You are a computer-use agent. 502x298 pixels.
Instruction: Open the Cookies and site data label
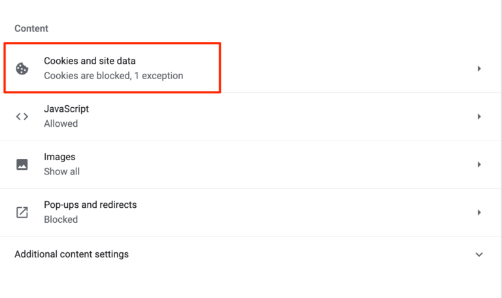tap(90, 61)
